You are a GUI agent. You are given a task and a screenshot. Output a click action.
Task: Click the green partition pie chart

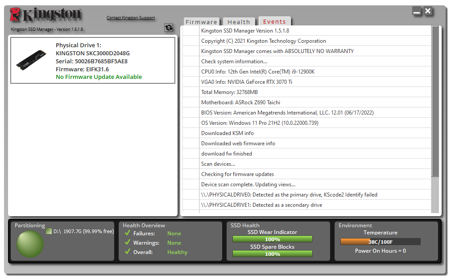30,244
